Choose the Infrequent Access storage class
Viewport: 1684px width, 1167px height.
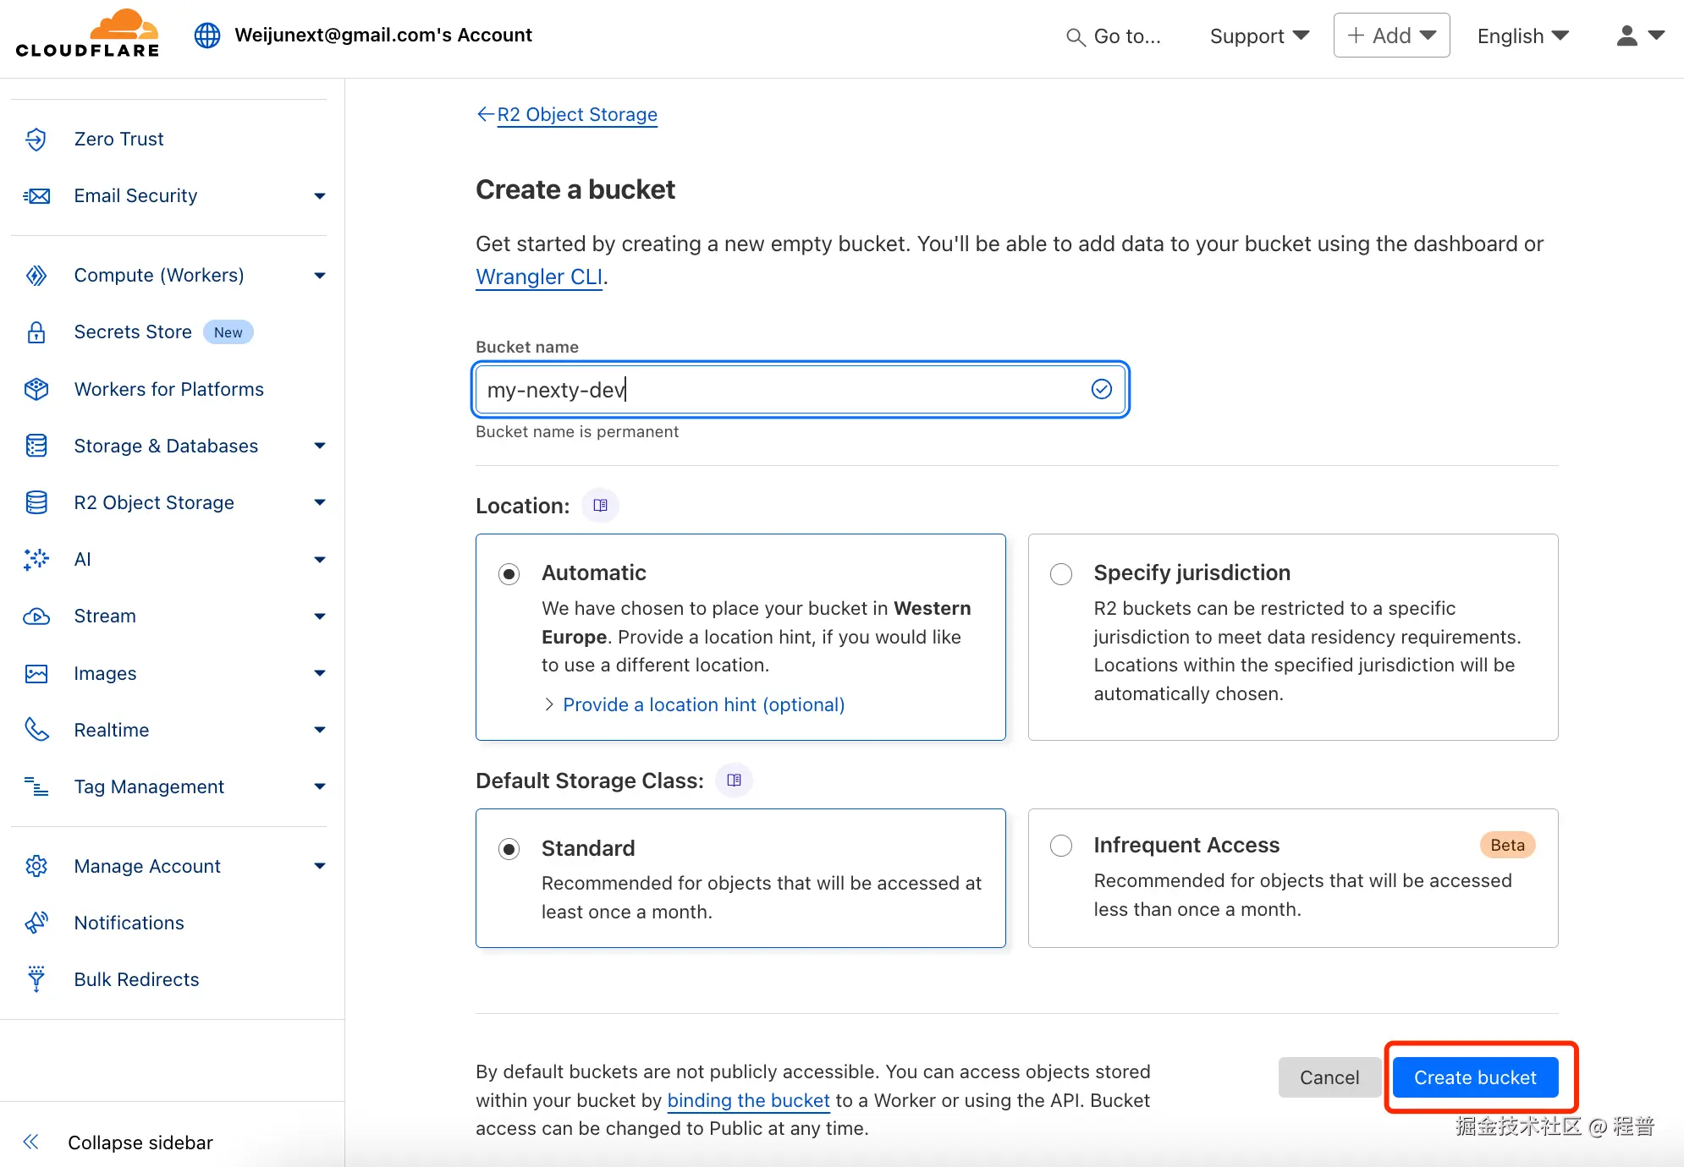pos(1060,846)
